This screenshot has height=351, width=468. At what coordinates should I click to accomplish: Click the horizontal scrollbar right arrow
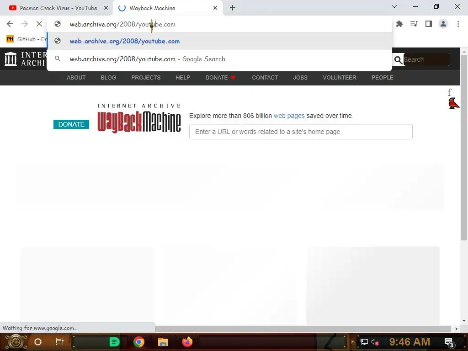457,329
